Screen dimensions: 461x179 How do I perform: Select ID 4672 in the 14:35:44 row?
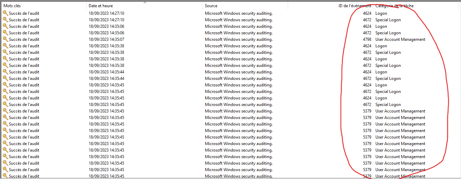[367, 79]
